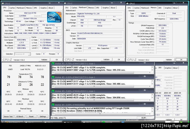Click the scroll-up arrow in Worker #2 log
The width and height of the screenshot is (190, 129).
tap(152, 81)
